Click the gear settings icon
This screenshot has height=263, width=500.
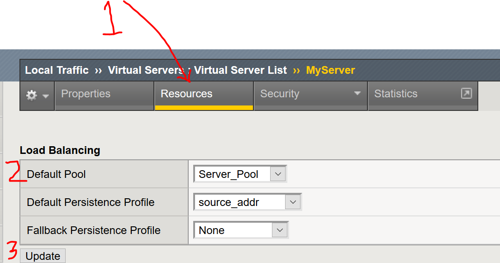pyautogui.click(x=31, y=96)
